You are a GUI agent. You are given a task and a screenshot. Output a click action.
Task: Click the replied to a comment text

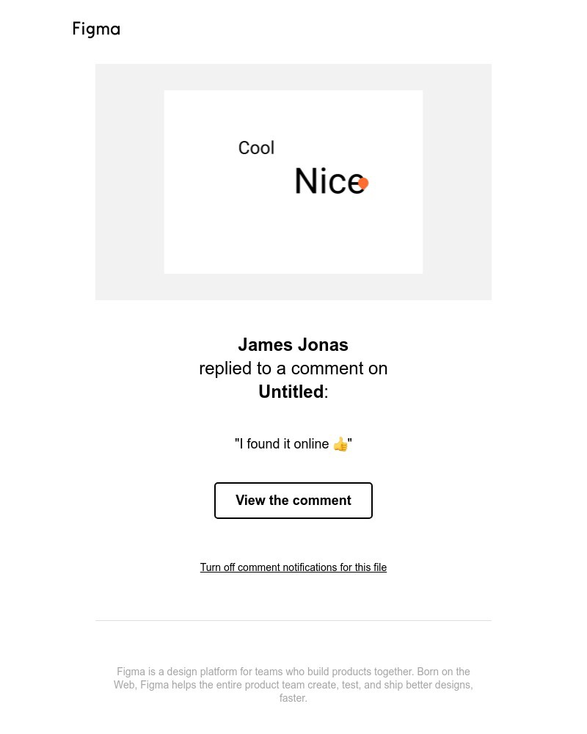click(x=293, y=368)
